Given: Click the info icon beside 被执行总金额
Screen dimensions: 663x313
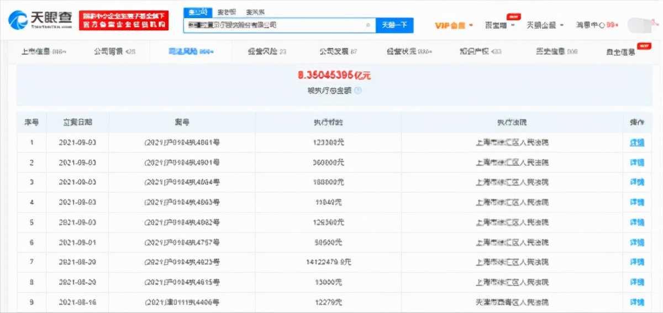Looking at the screenshot, I should [358, 91].
